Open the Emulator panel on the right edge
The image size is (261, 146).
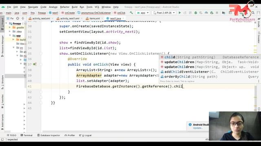coord(259,37)
